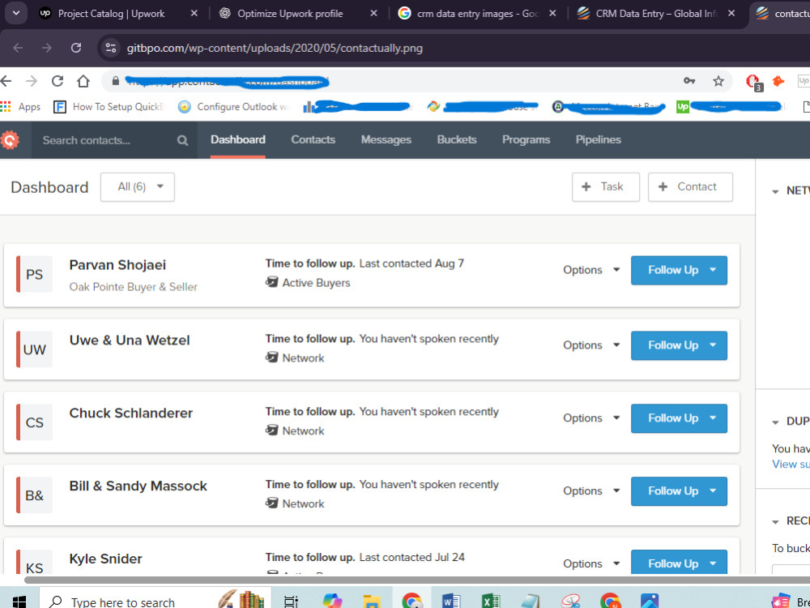
Task: Click the Home icon in the inner browser toolbar
Action: pyautogui.click(x=83, y=81)
